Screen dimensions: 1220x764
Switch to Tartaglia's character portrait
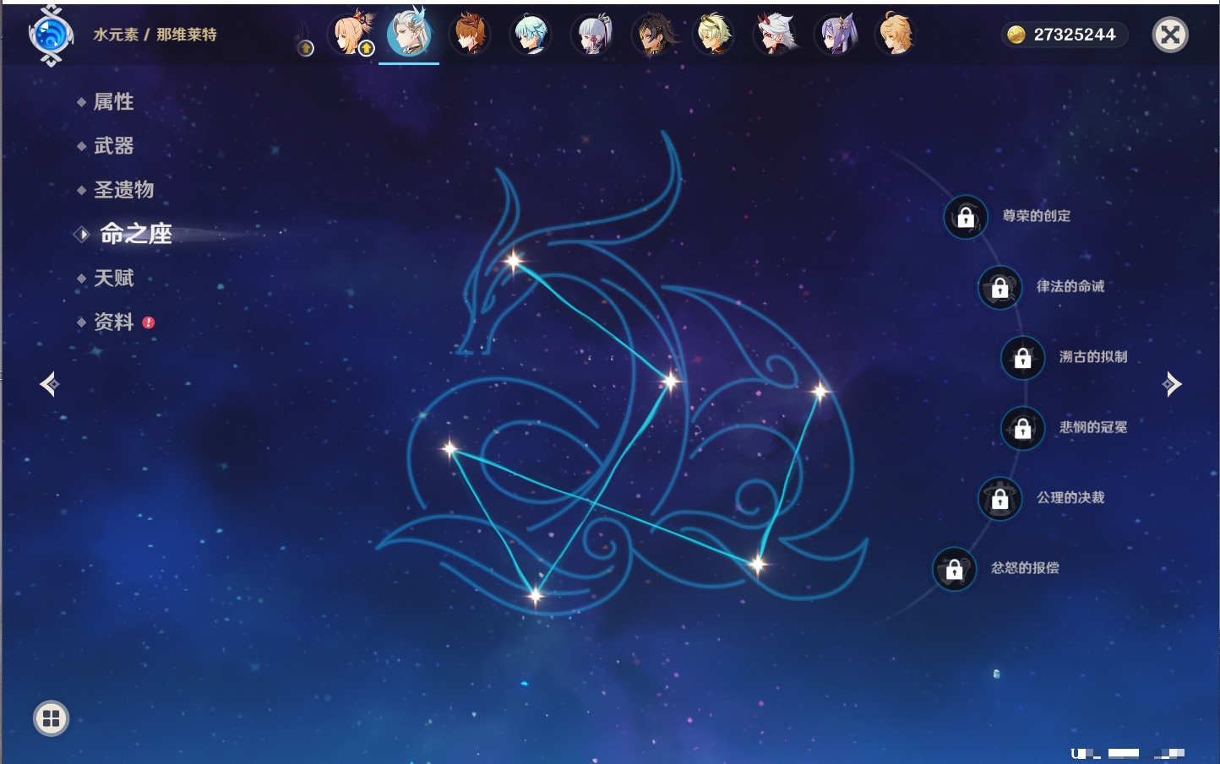[x=470, y=35]
